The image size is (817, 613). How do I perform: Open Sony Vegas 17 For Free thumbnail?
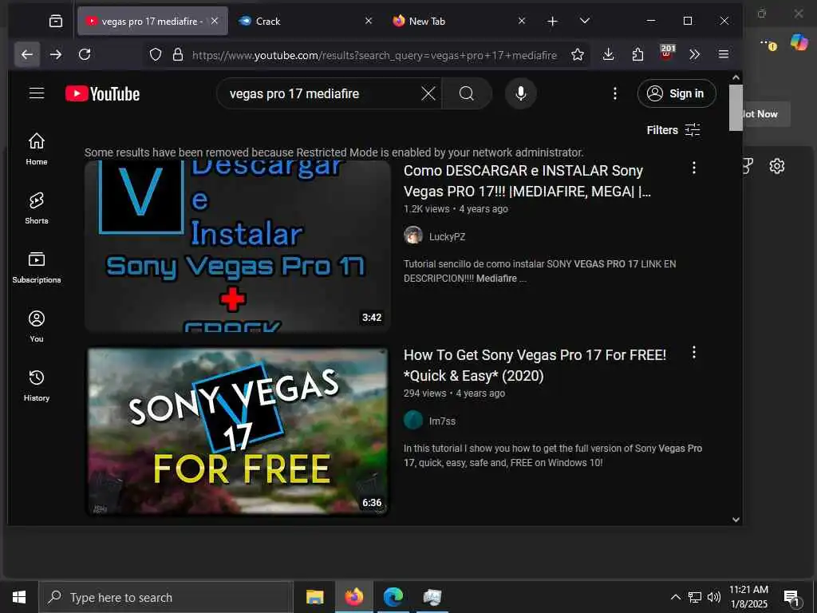point(238,432)
